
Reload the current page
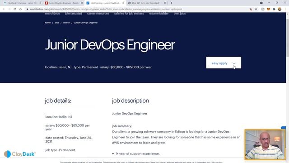(x=15, y=9)
